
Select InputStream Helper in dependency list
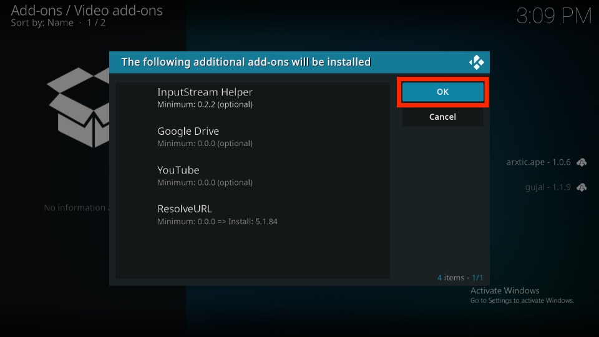pyautogui.click(x=253, y=98)
